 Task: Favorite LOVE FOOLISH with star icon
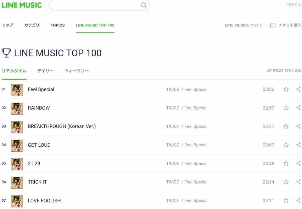[286, 201]
